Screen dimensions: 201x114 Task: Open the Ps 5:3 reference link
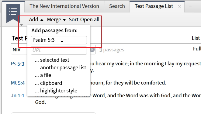coord(18,64)
